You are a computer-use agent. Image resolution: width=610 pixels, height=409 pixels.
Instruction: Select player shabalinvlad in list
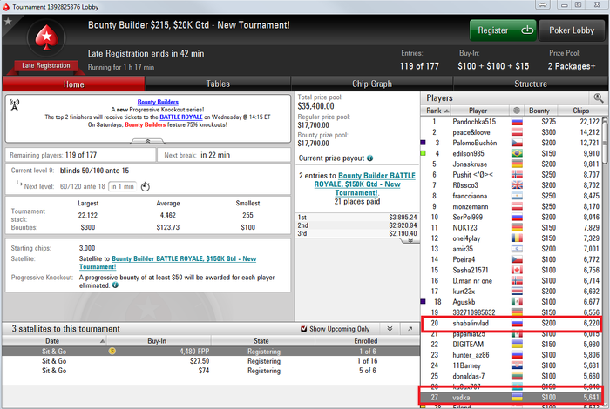pos(512,323)
